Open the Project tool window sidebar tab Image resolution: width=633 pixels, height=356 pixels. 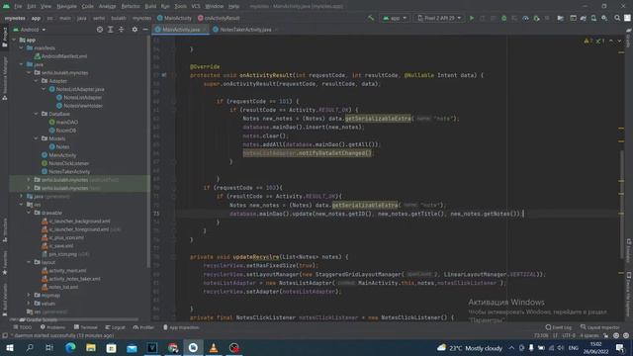click(4, 38)
